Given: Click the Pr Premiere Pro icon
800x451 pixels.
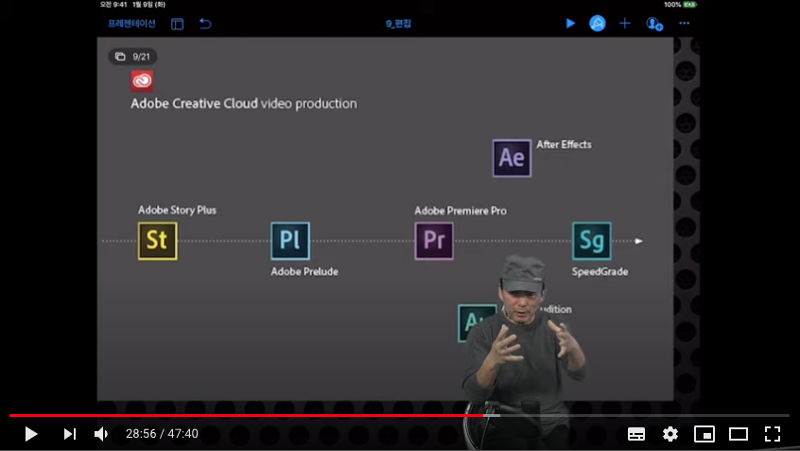Looking at the screenshot, I should click(434, 241).
